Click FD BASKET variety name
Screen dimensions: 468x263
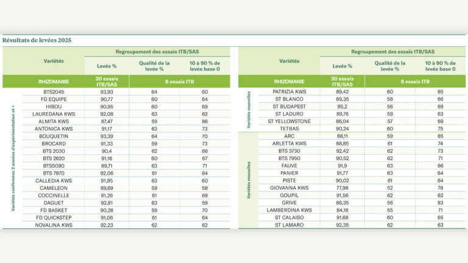pos(54,210)
